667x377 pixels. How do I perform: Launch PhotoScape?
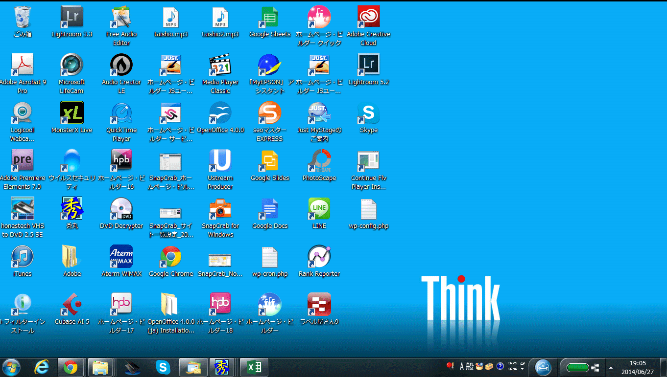[x=319, y=166]
